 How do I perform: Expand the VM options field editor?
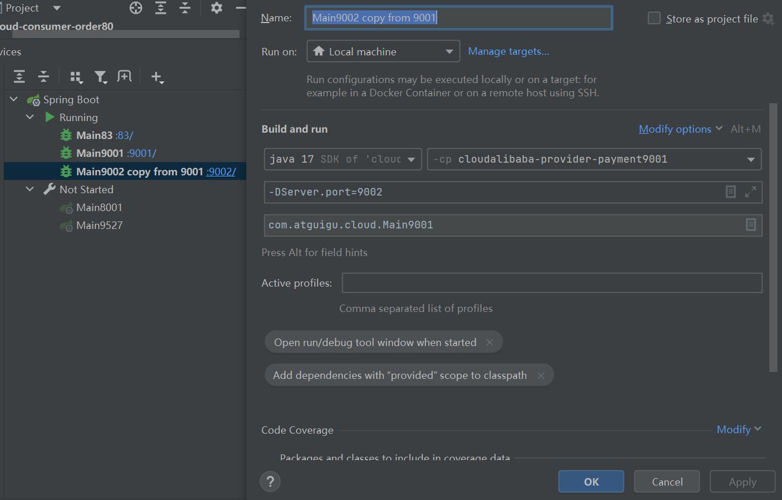(750, 192)
